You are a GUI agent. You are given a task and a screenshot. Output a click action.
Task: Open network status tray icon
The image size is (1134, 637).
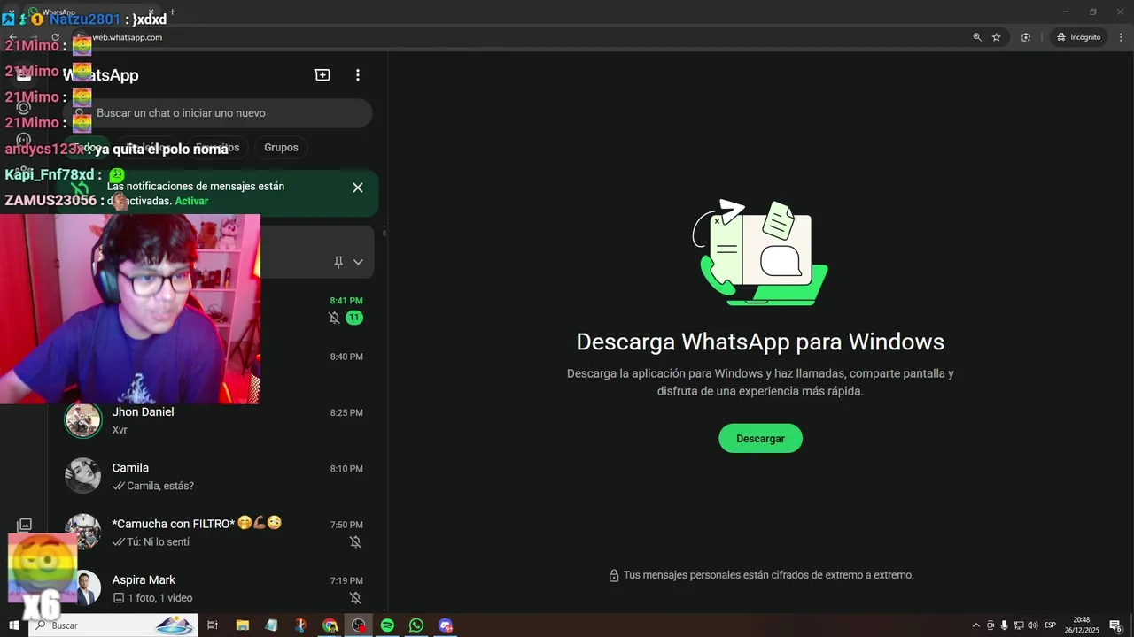1019,625
